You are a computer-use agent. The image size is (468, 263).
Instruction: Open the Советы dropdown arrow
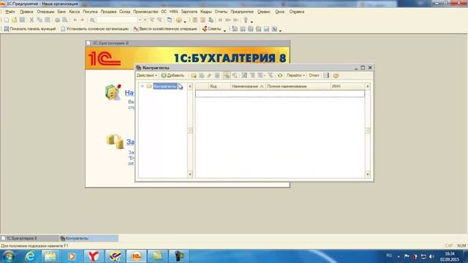coord(224,30)
